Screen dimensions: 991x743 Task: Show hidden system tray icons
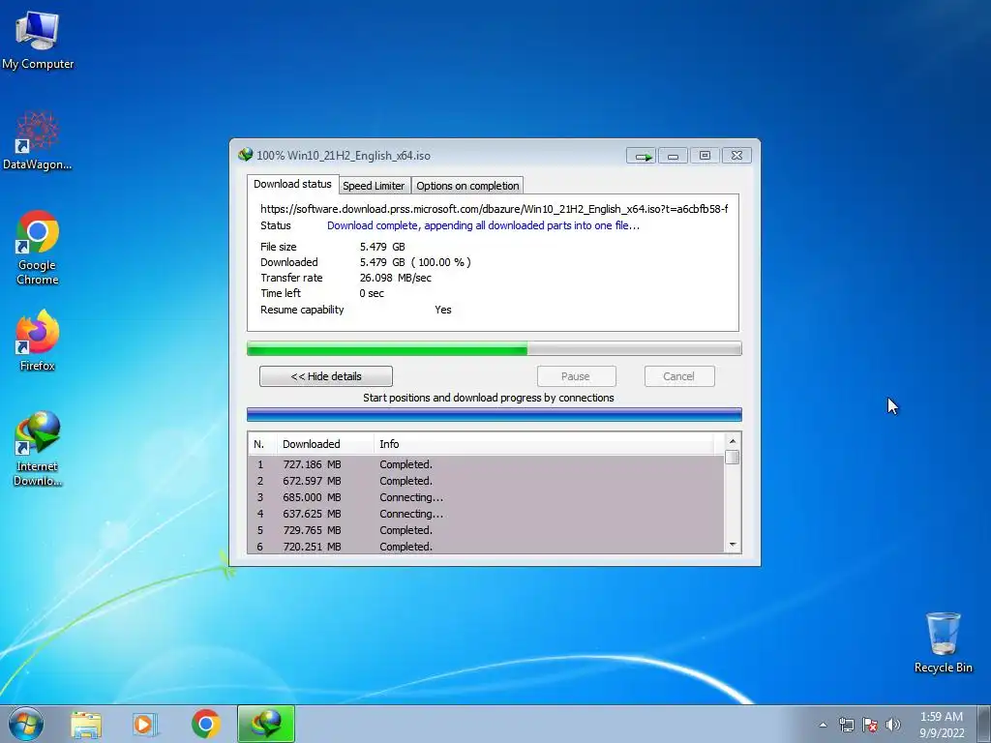(x=823, y=725)
